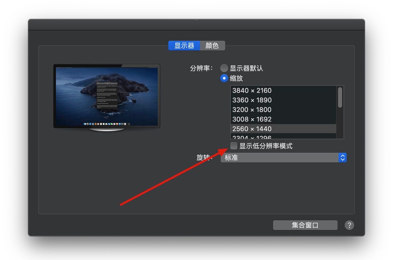
Task: Select the 3360 × 1890 resolution
Action: pos(252,100)
